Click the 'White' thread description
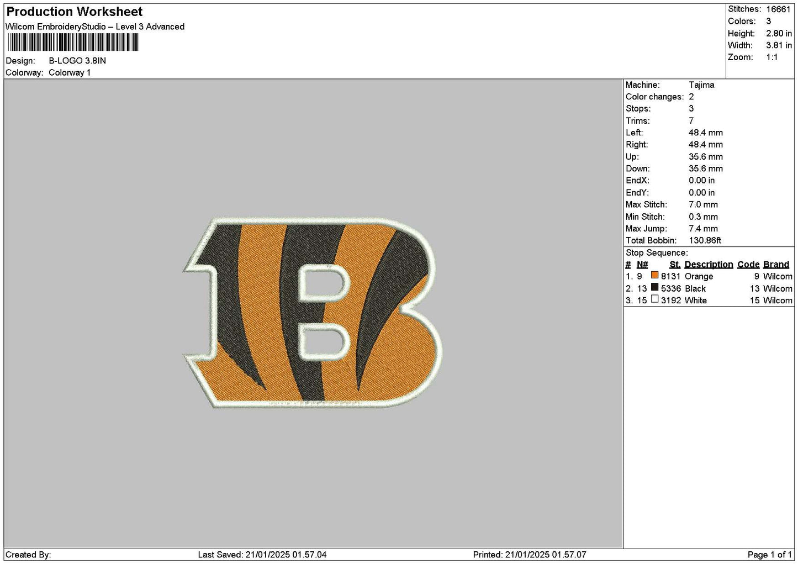Screen dimensions: 798x564 click(696, 301)
